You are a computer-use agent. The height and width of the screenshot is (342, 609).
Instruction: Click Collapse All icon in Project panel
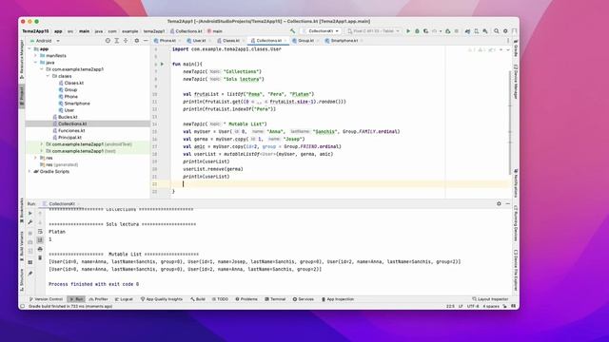tap(126, 41)
